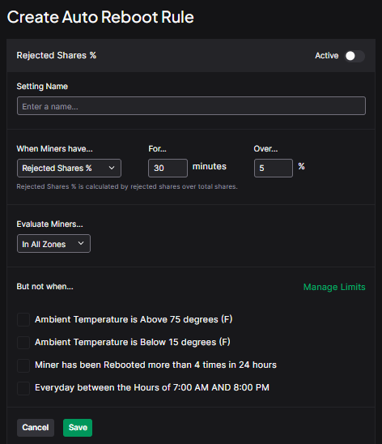Check Ambient Temperature Above 75 degrees box
The height and width of the screenshot is (444, 382).
pyautogui.click(x=23, y=320)
